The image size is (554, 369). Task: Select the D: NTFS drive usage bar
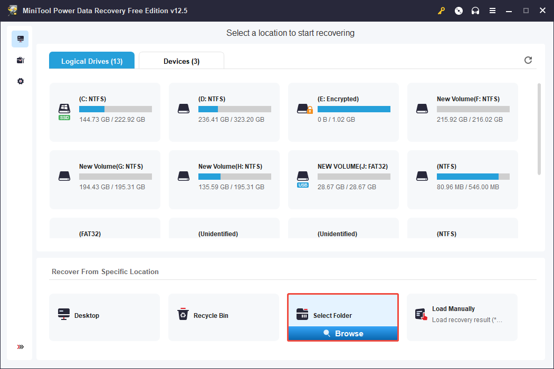click(x=235, y=109)
